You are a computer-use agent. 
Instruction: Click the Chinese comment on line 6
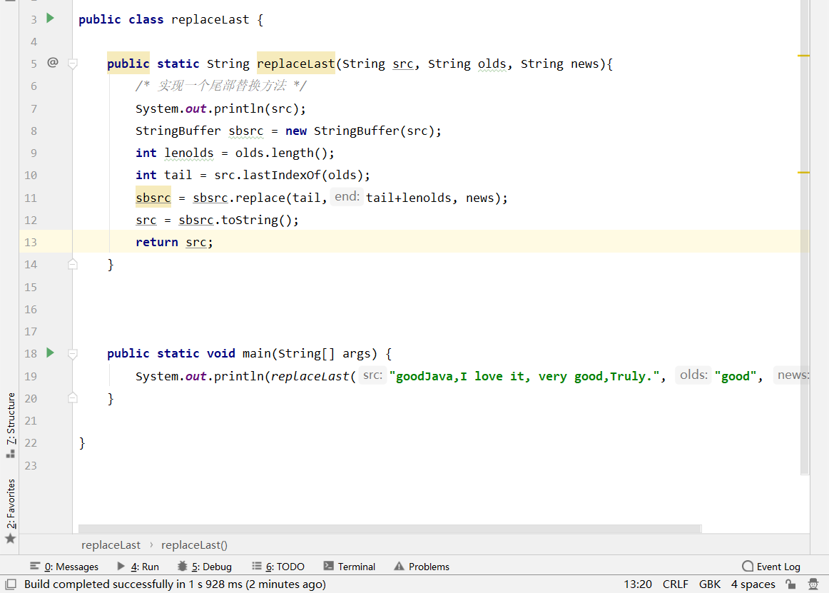pos(221,86)
